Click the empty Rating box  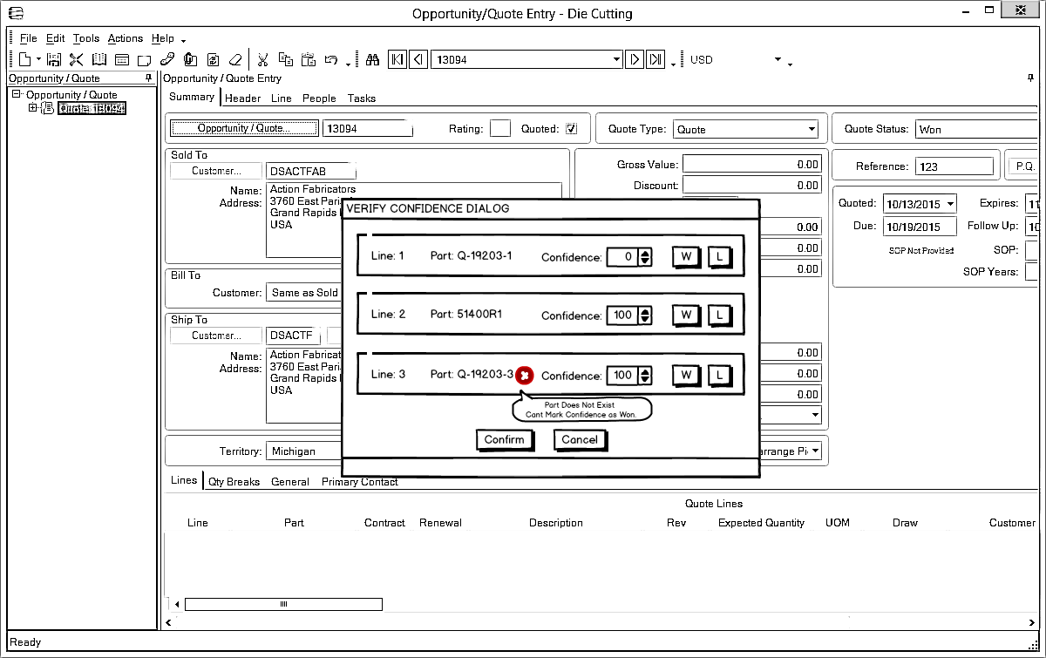click(x=500, y=129)
